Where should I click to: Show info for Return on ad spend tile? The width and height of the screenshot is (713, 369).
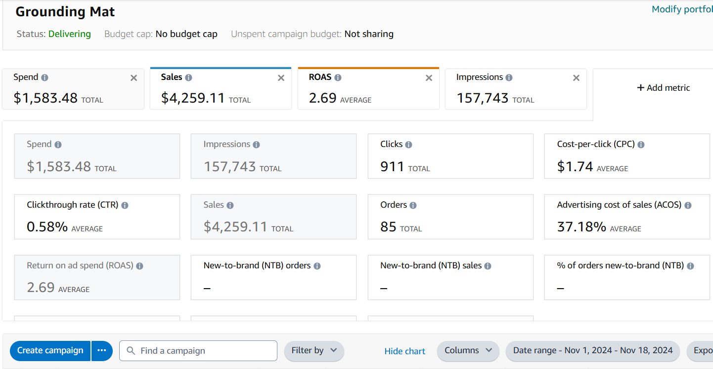(139, 266)
